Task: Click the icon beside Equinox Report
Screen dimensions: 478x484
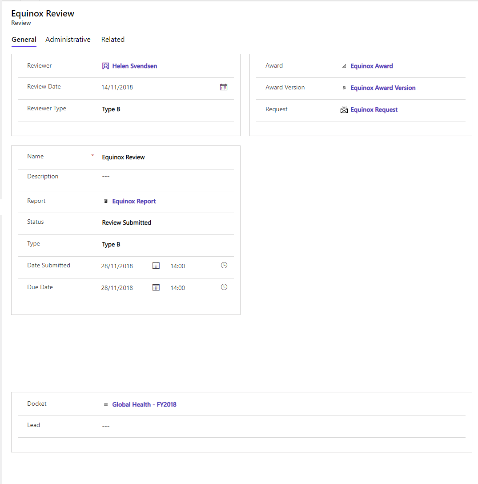Action: (x=105, y=201)
